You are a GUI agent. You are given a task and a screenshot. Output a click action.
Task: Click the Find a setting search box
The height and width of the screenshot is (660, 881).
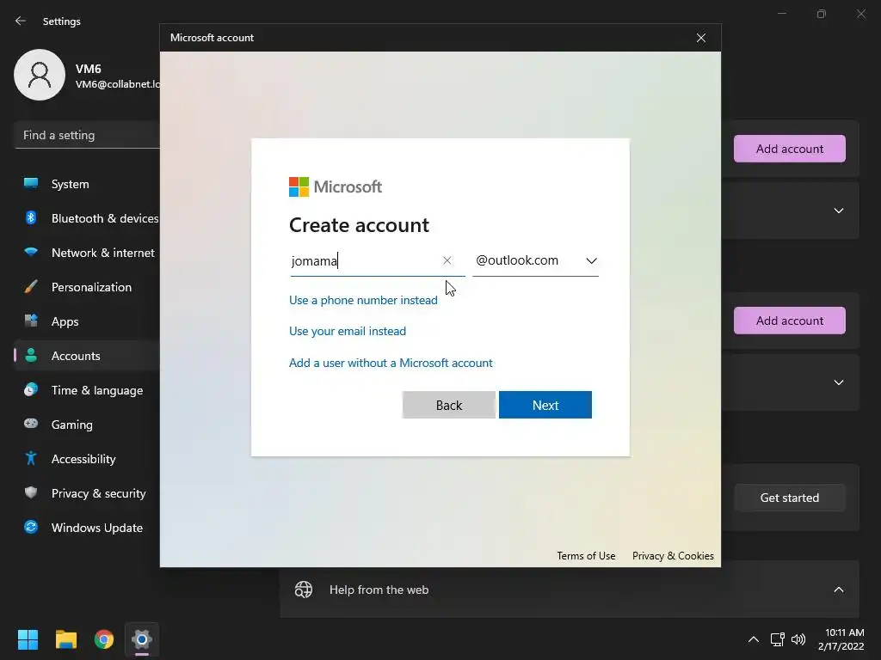point(87,135)
